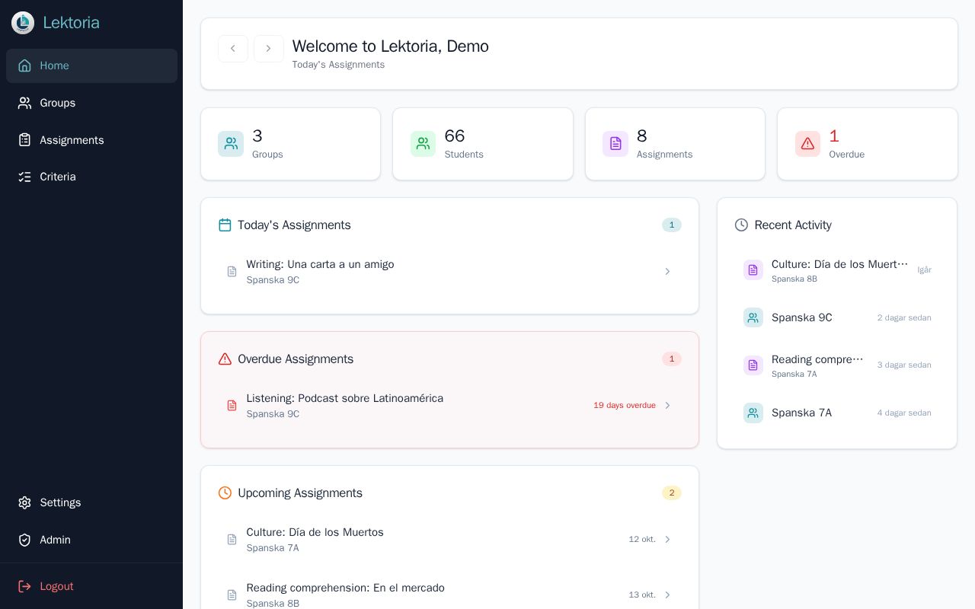Open the Spanska 7A group activity entry

point(837,413)
